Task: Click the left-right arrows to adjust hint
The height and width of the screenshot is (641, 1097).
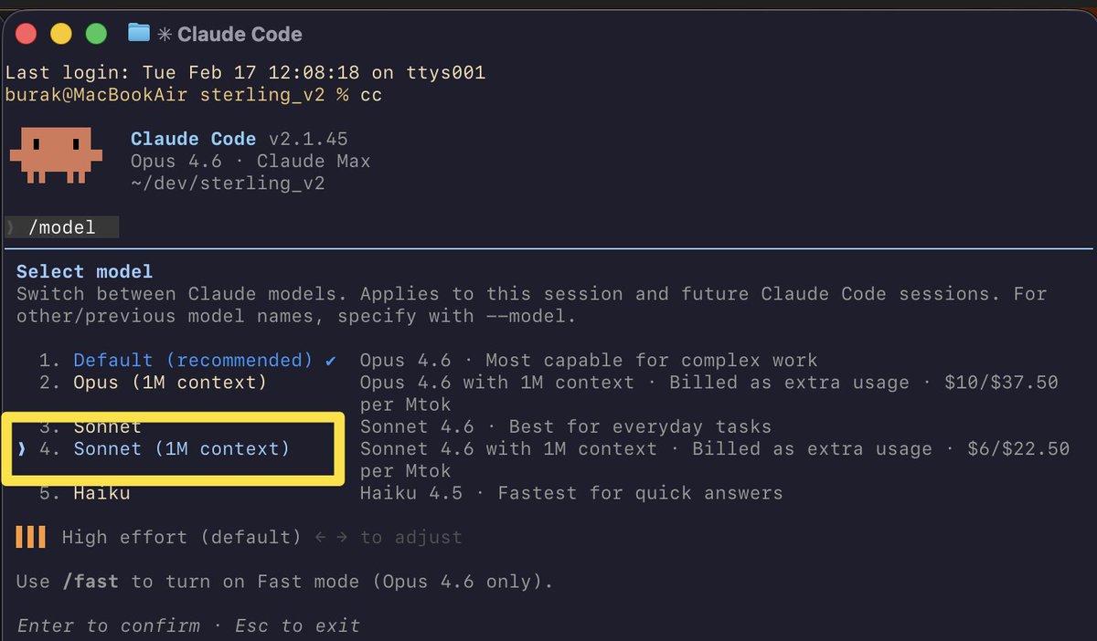Action: click(x=389, y=537)
